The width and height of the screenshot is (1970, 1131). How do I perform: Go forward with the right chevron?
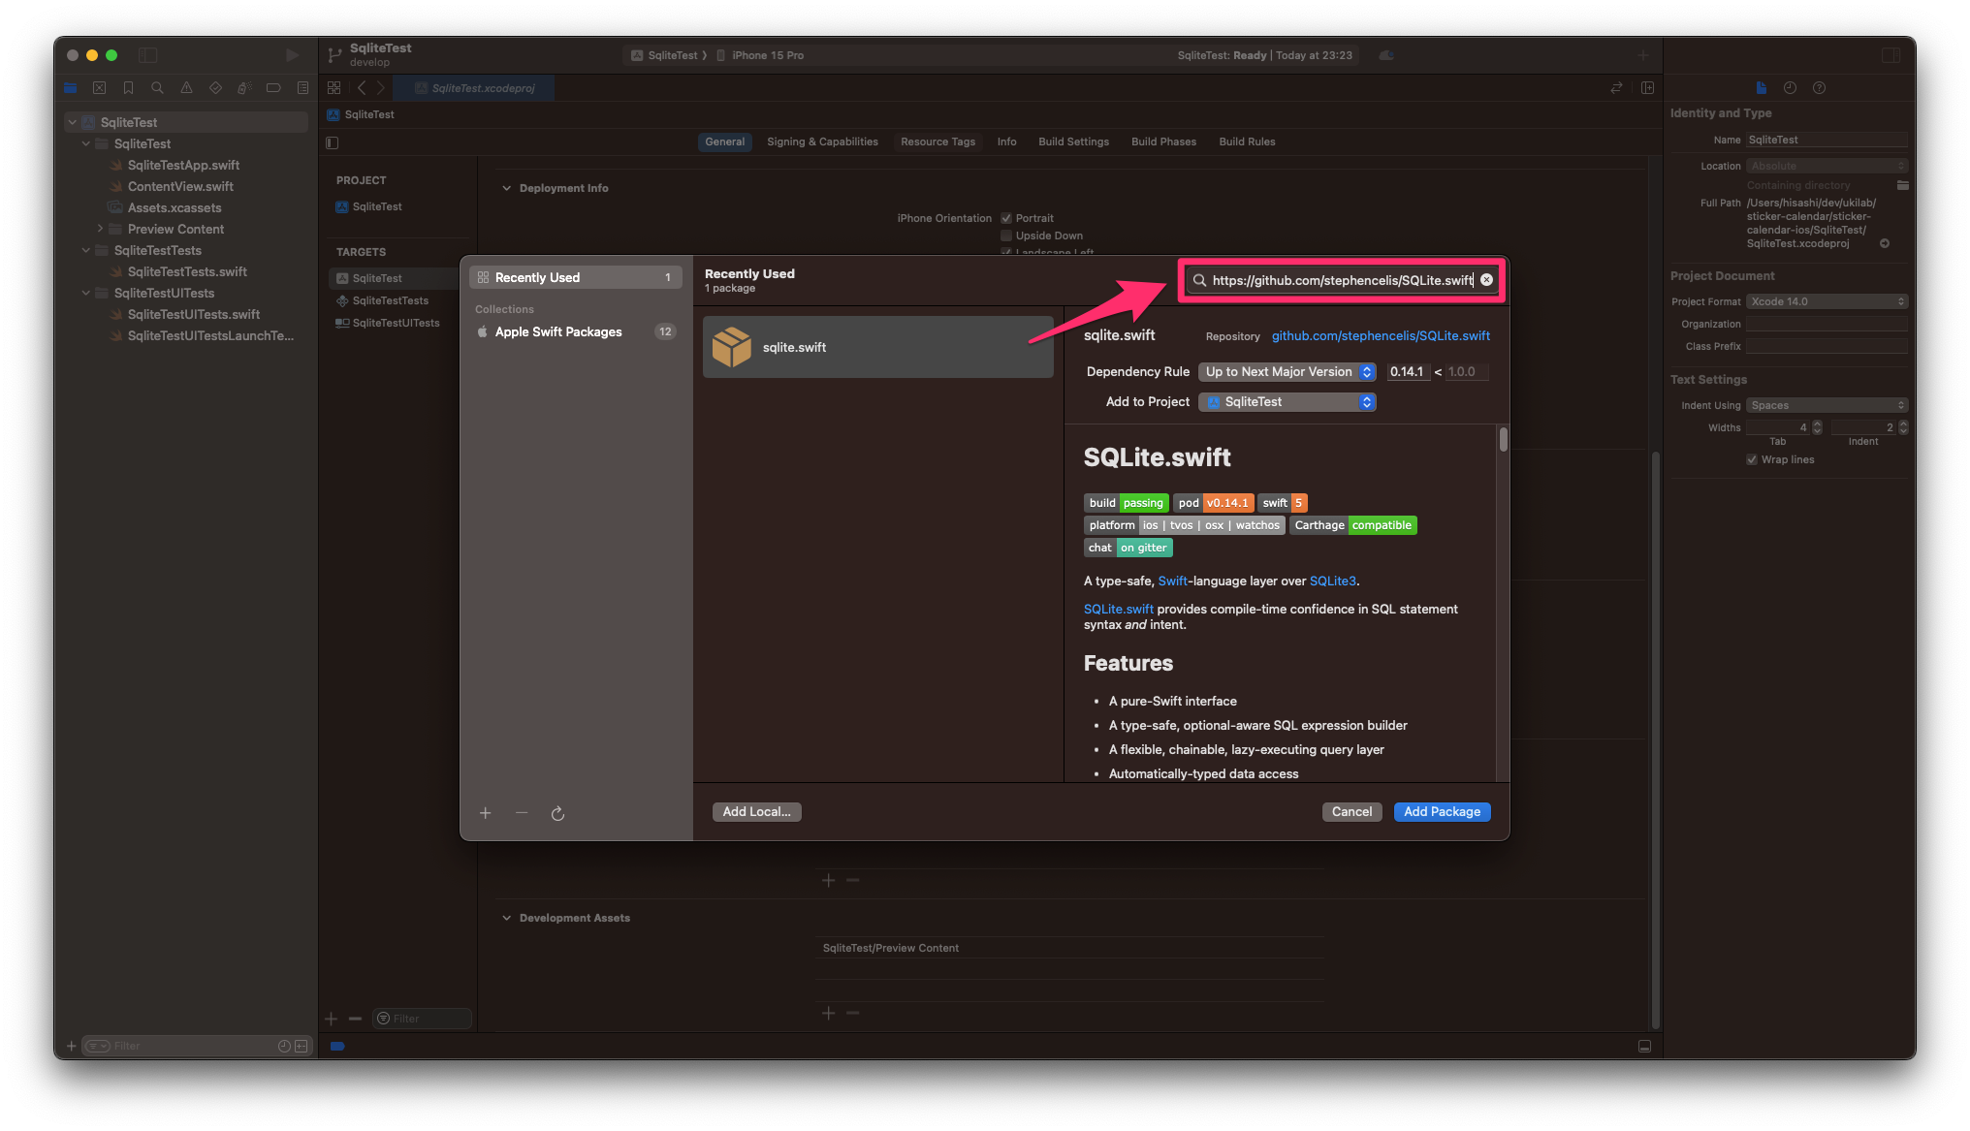(x=381, y=88)
